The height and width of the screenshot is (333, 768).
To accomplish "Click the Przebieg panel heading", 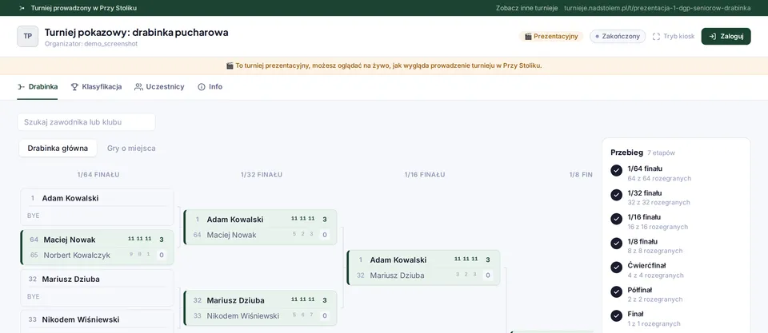I will (x=626, y=153).
